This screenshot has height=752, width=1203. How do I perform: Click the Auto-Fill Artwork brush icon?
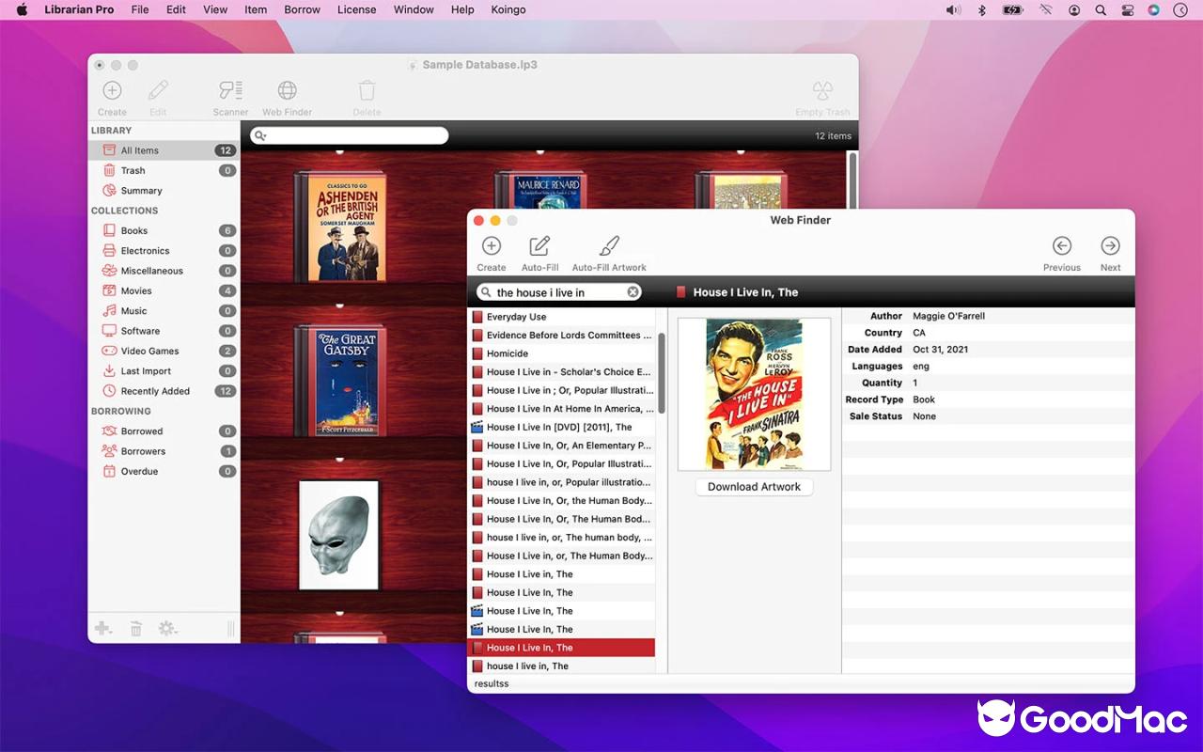point(609,246)
